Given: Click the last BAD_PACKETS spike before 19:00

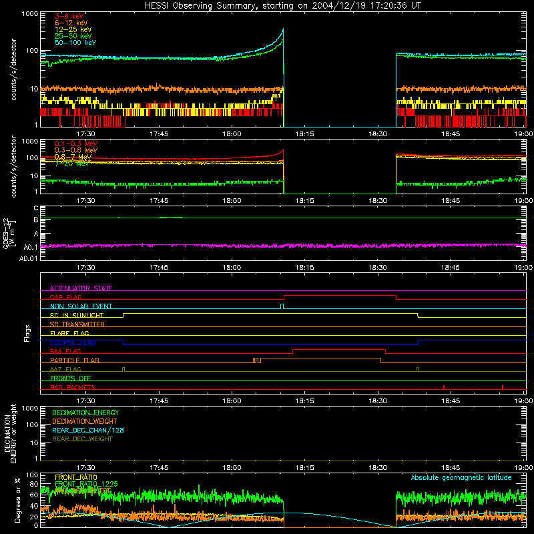Looking at the screenshot, I should coord(503,387).
